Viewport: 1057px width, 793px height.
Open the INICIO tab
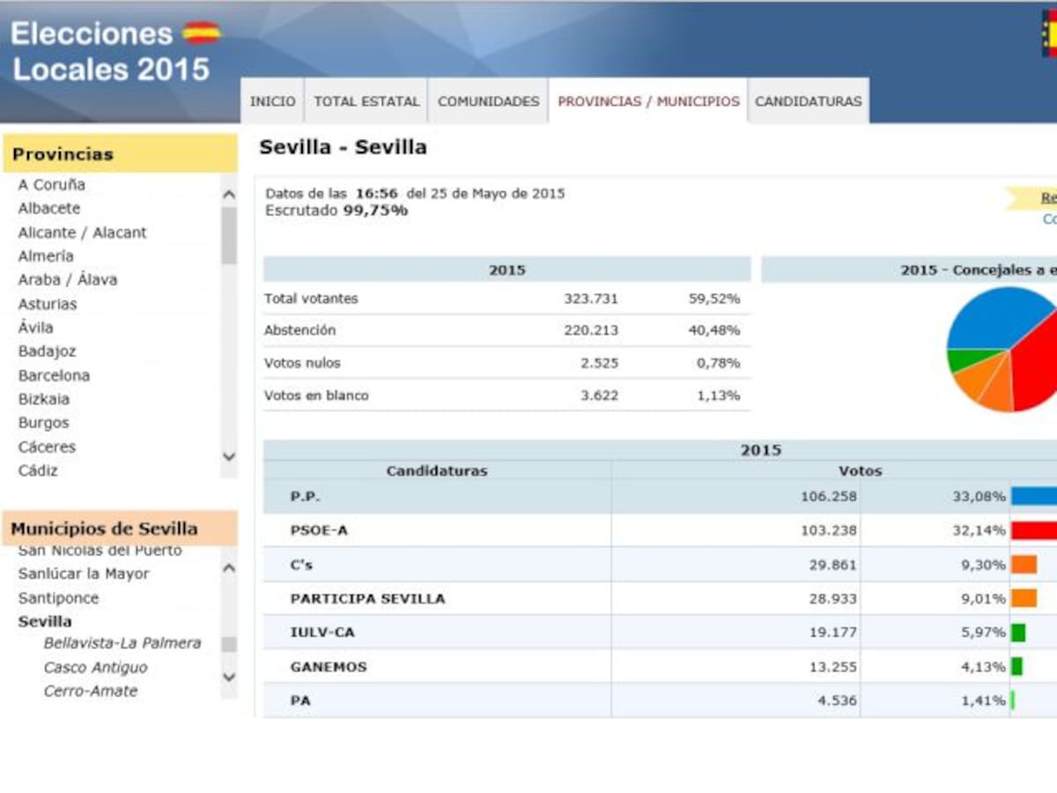pyautogui.click(x=272, y=101)
